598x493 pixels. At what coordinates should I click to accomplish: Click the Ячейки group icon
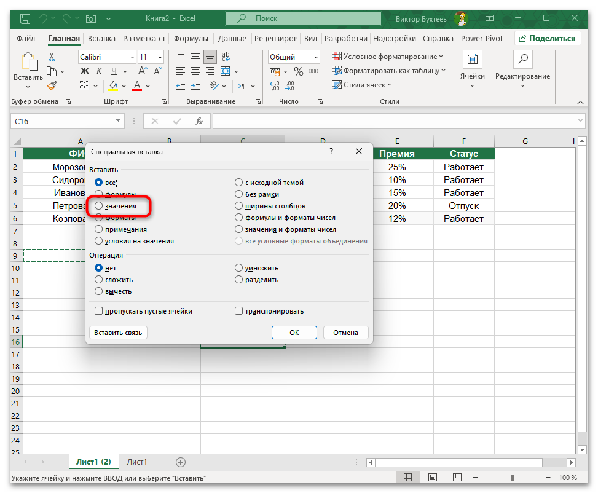[472, 60]
